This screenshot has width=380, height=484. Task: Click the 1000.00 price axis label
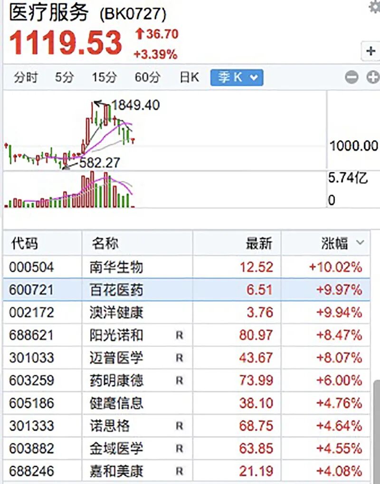353,146
